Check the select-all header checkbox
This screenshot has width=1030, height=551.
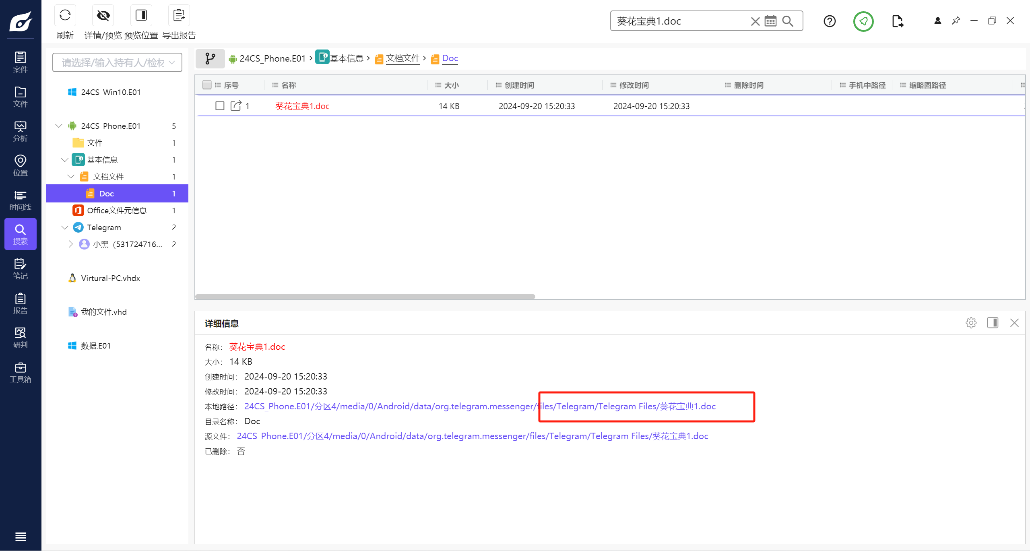[207, 85]
